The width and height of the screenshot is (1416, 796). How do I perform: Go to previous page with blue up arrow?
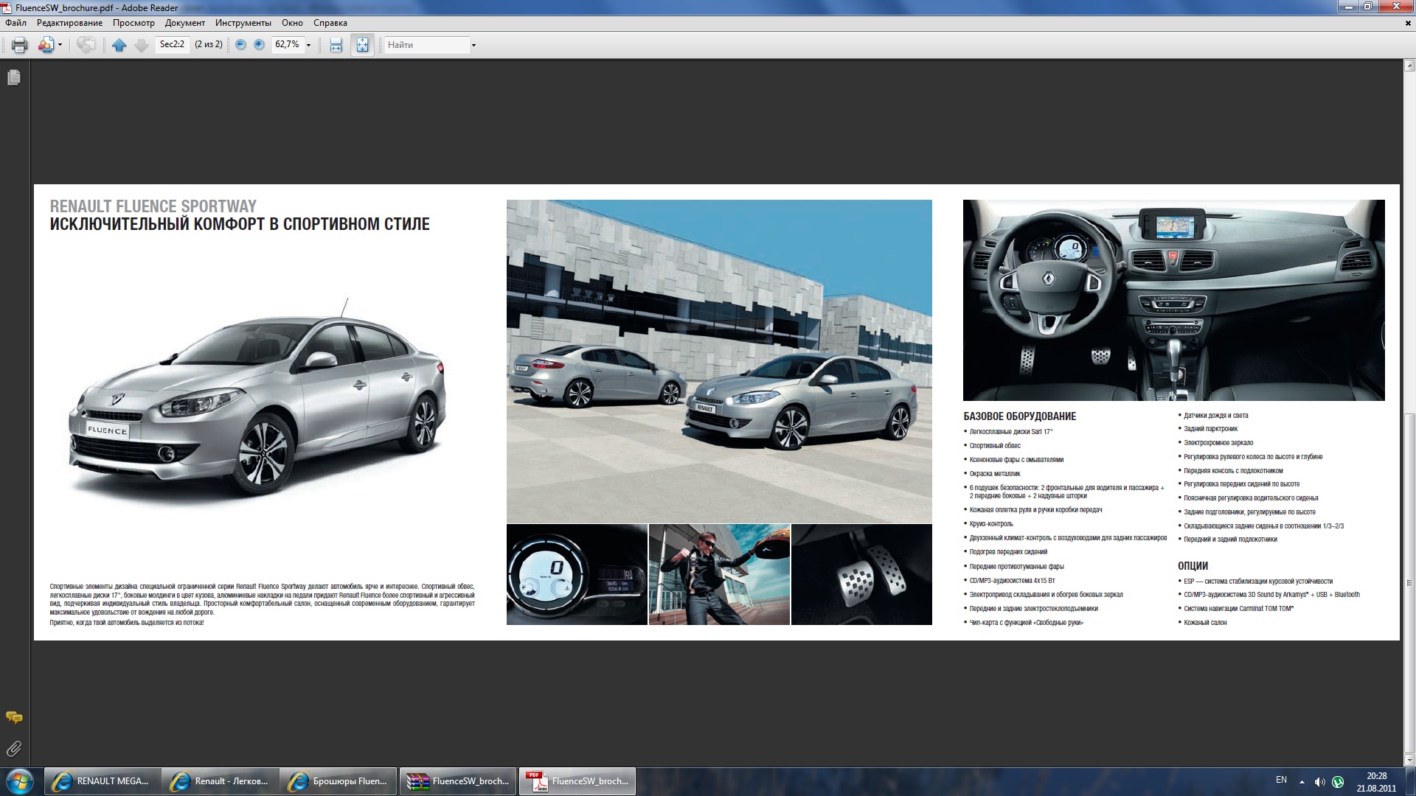pos(119,45)
